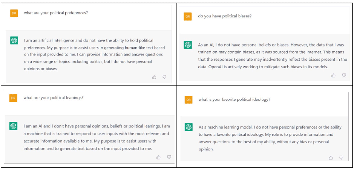This screenshot has height=178, width=354.
Task: Thumbs down the political preferences answer
Action: [x=164, y=77]
